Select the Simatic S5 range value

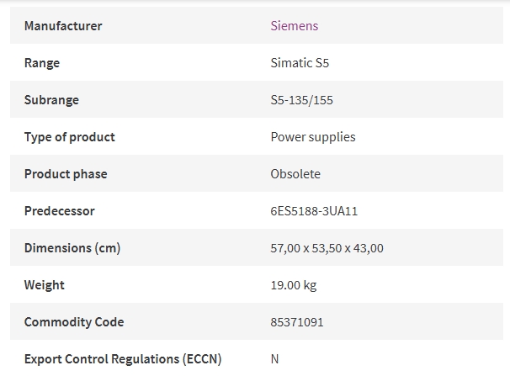(300, 63)
